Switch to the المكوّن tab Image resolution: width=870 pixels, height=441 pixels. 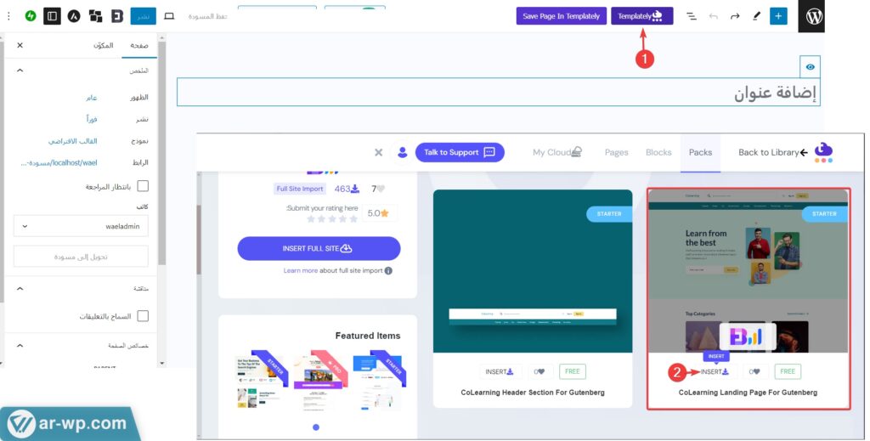pos(103,46)
